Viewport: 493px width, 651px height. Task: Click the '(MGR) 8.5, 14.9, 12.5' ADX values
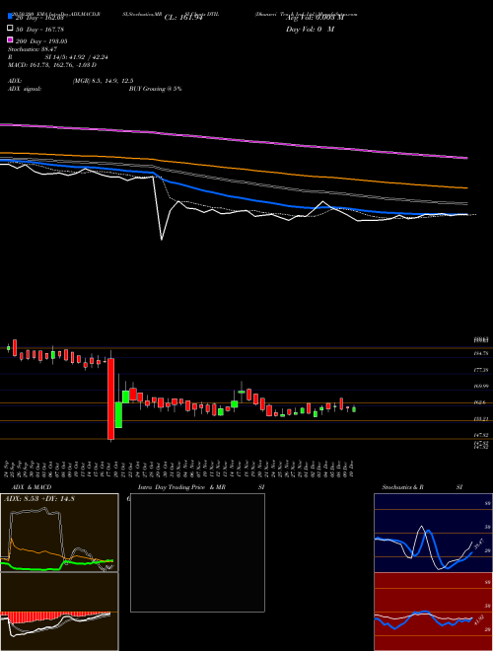(103, 81)
